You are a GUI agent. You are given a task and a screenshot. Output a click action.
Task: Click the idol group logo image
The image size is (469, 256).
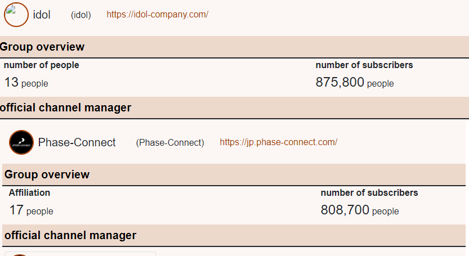click(x=16, y=15)
